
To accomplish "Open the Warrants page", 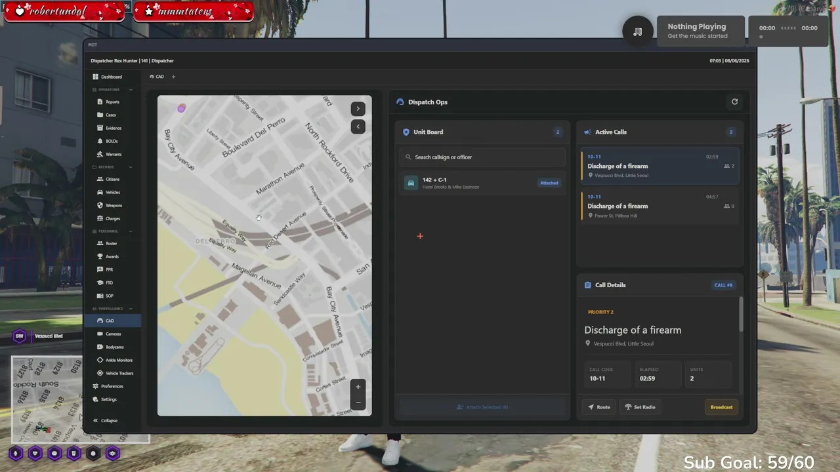I will pos(113,154).
